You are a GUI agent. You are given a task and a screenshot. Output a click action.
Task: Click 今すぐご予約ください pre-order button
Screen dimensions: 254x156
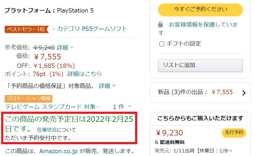pyautogui.click(x=200, y=10)
